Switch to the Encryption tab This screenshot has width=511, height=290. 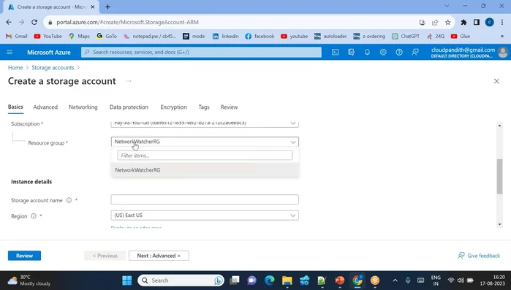pos(173,107)
